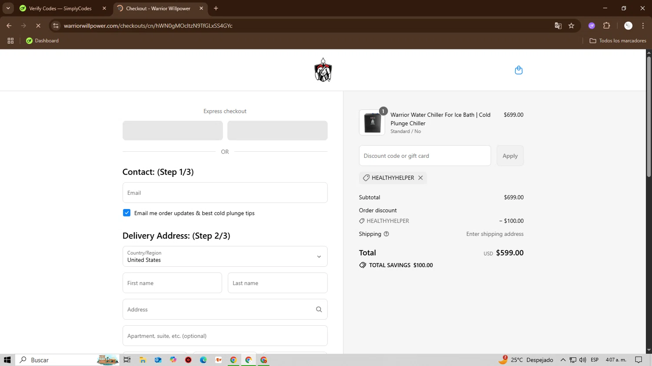This screenshot has height=366, width=652.
Task: Click the translate page icon
Action: 558,26
